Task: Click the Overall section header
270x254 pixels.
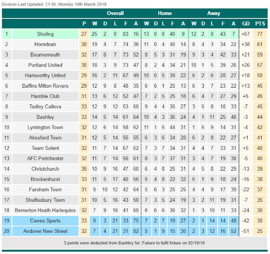Action: [115, 13]
